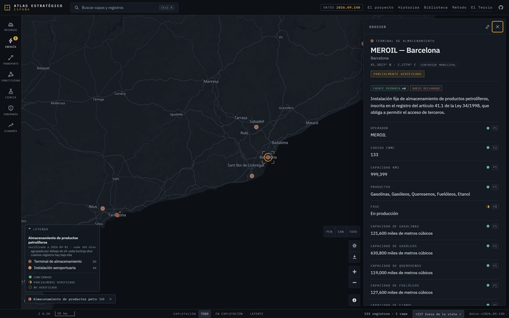Click the map download icon
Image resolution: width=509 pixels, height=318 pixels.
click(354, 257)
